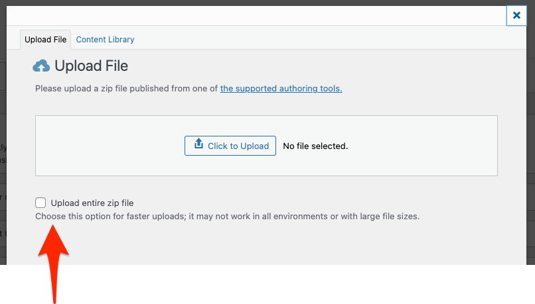
Task: Click the 'Upload entire zip file' label text
Action: 92,203
